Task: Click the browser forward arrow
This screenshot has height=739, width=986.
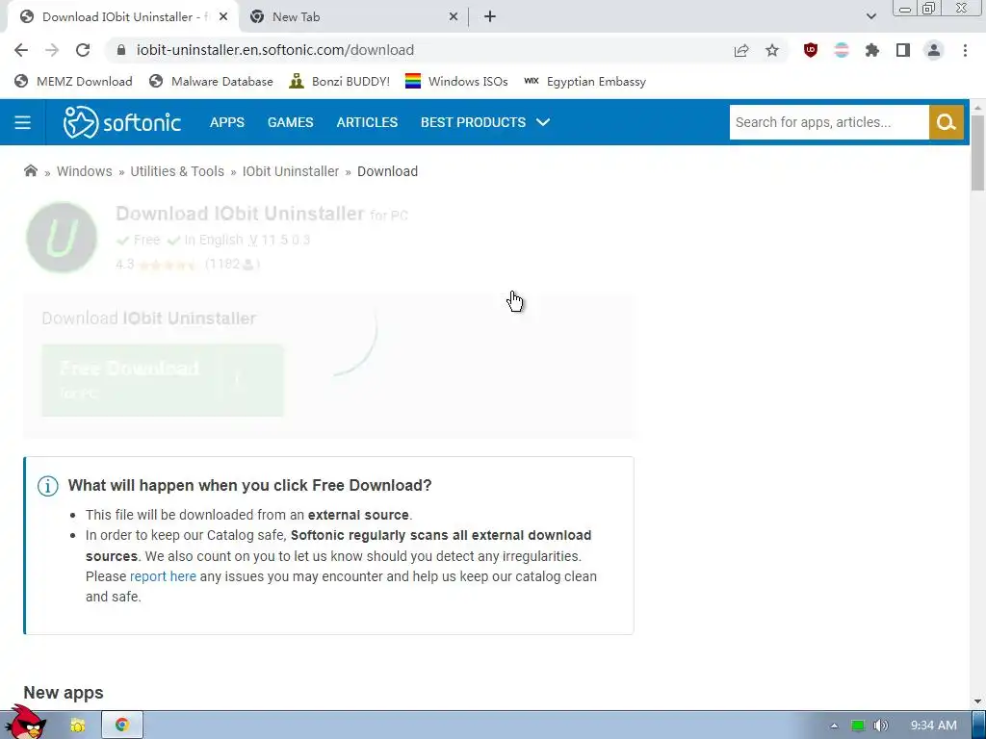Action: (52, 50)
